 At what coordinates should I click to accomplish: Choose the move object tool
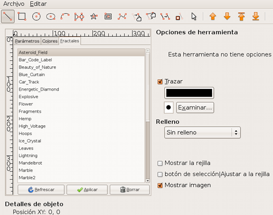(136, 16)
